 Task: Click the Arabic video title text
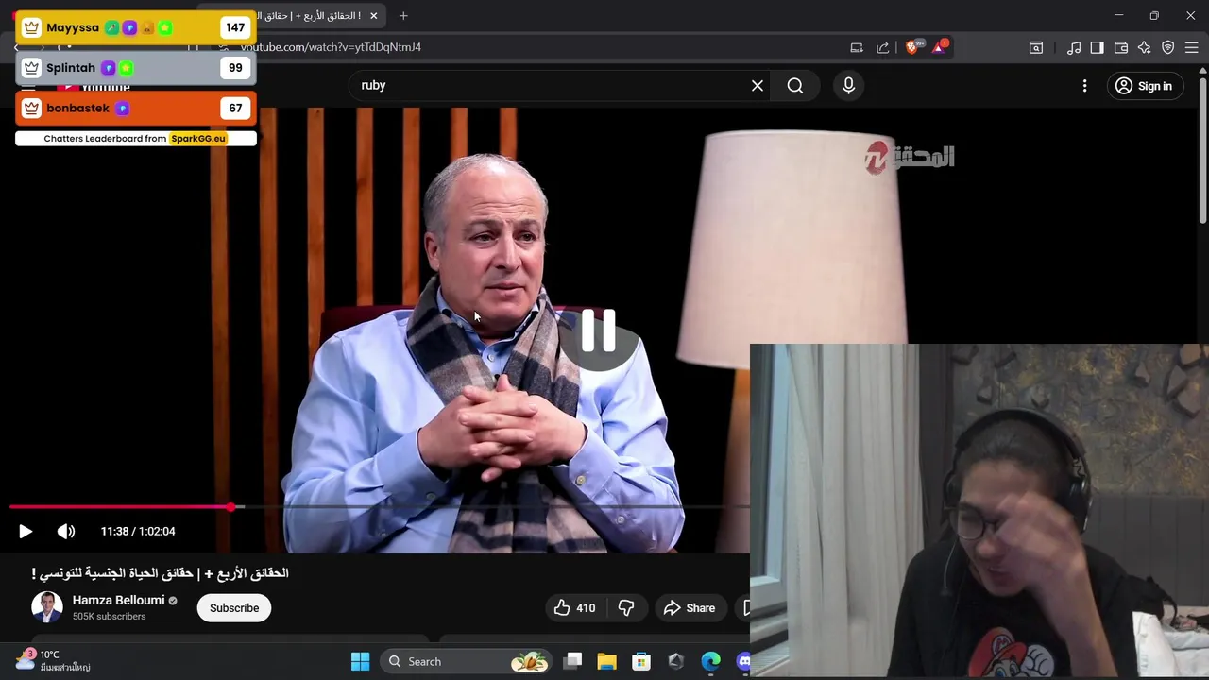tap(160, 573)
